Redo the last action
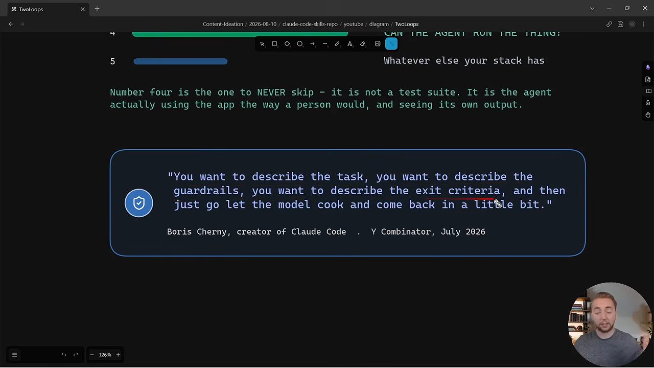654x368 pixels. pyautogui.click(x=76, y=355)
